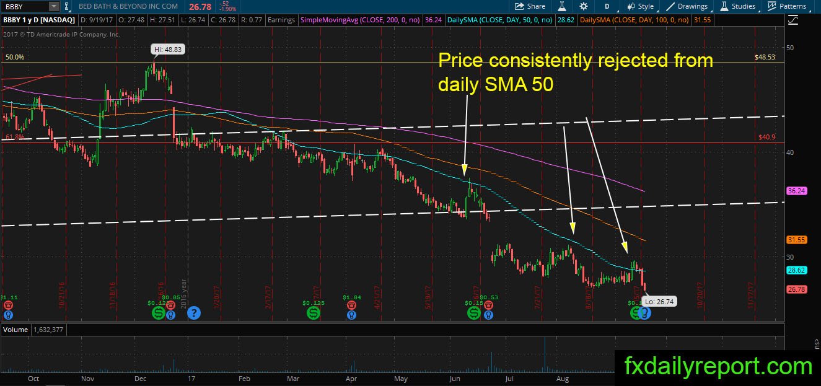The height and width of the screenshot is (386, 821).
Task: Click the 31.55 price axis bubble
Action: coord(796,240)
